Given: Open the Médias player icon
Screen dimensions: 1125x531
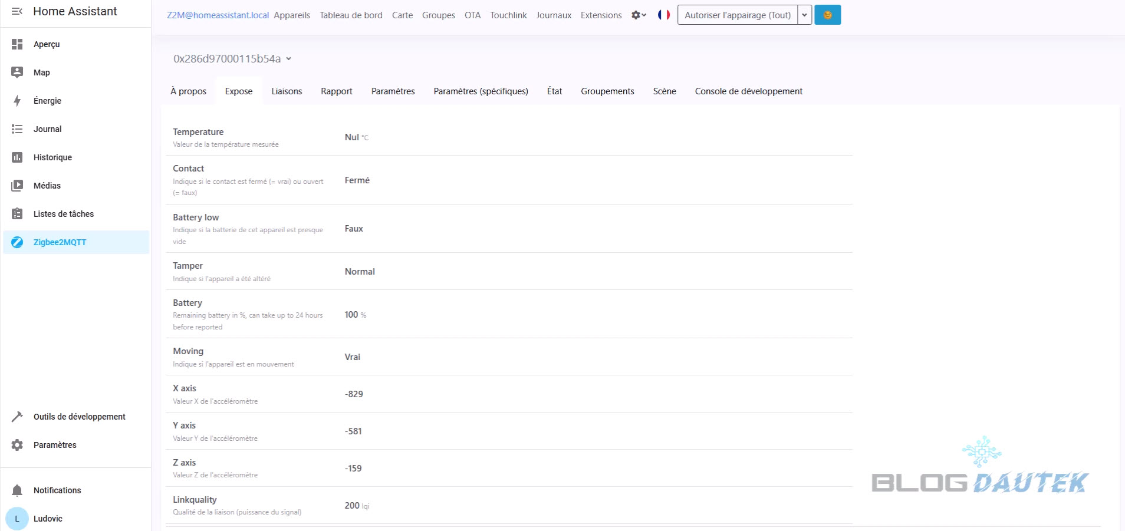Looking at the screenshot, I should pos(17,186).
